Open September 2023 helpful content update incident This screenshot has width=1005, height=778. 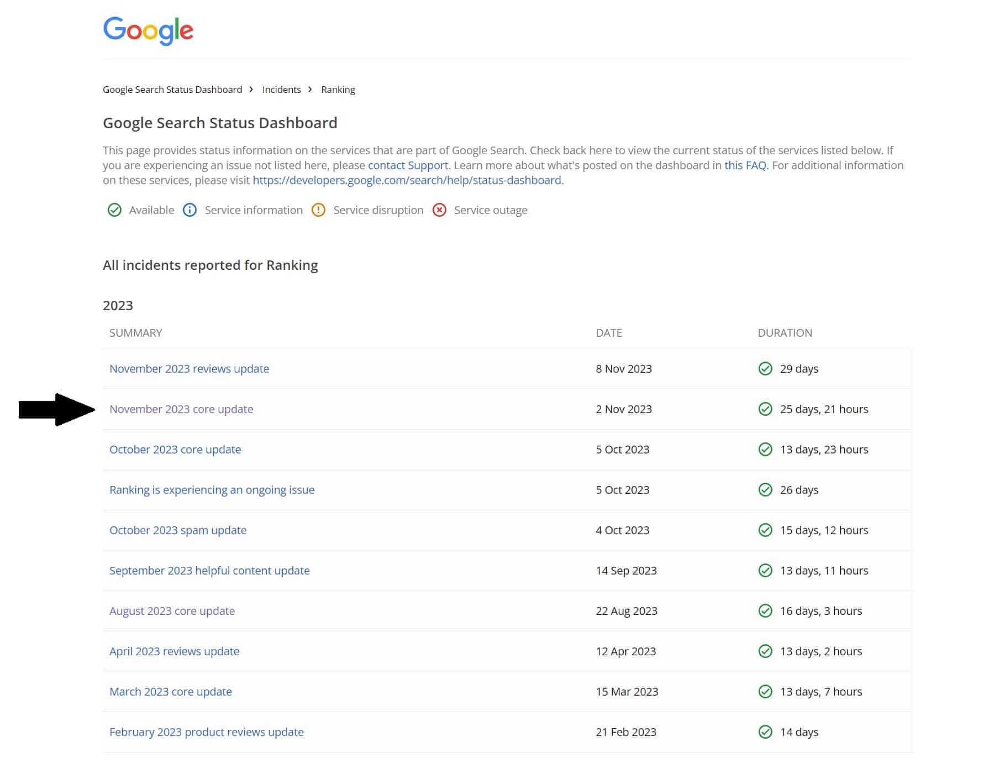pos(209,571)
